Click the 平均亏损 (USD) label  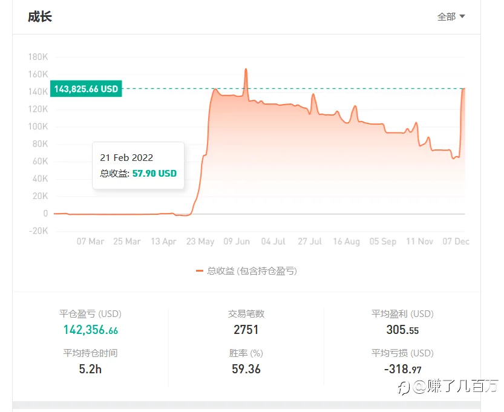click(402, 353)
